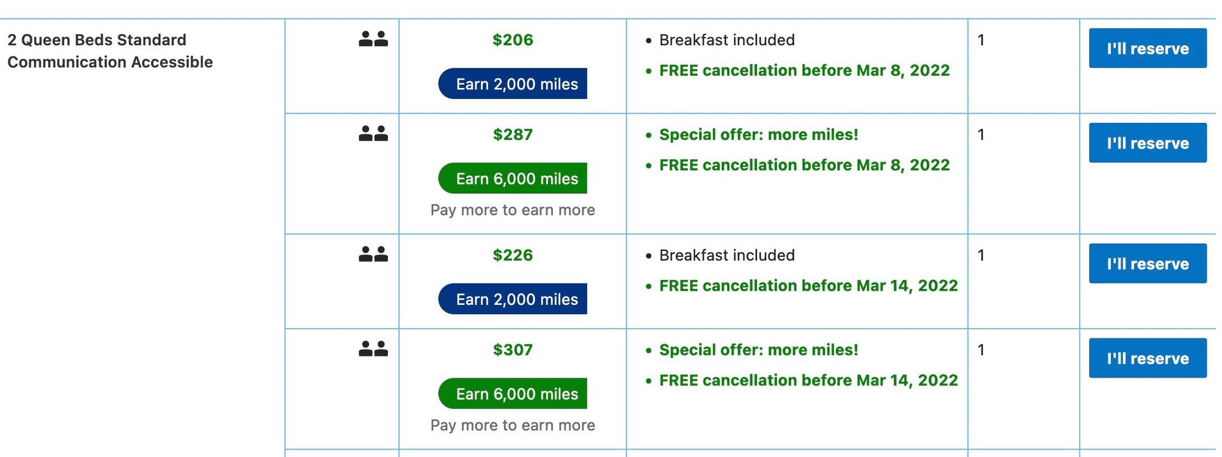Click Breakfast included in the $226 row
The image size is (1222, 457).
click(x=726, y=255)
